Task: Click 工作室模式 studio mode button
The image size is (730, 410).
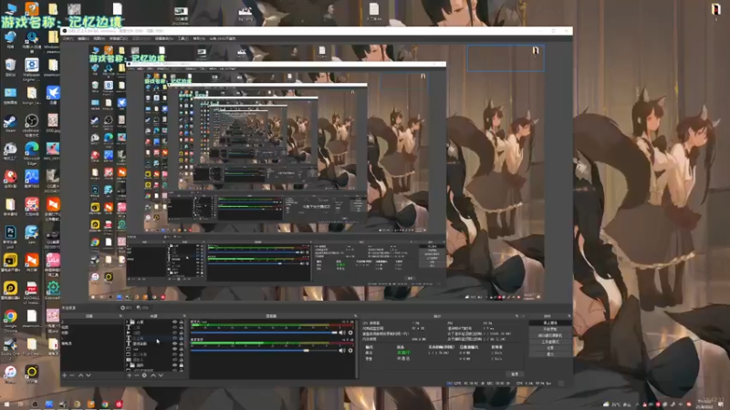Action: (550, 342)
